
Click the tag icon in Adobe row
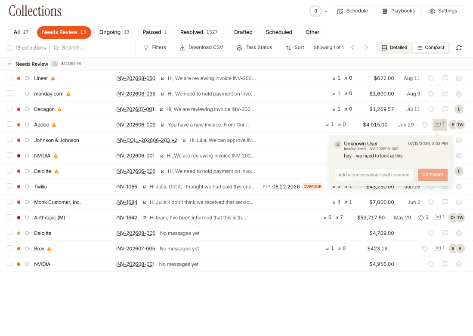[x=424, y=125]
